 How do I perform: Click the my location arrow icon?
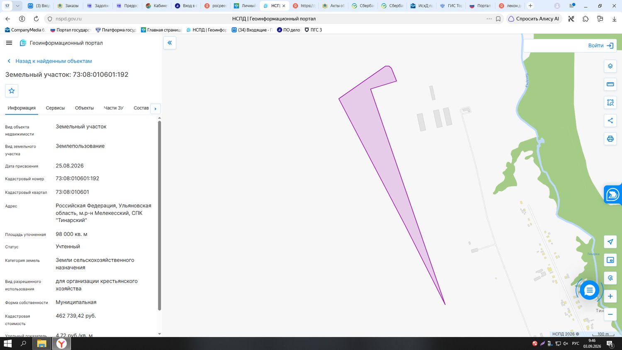point(610,242)
